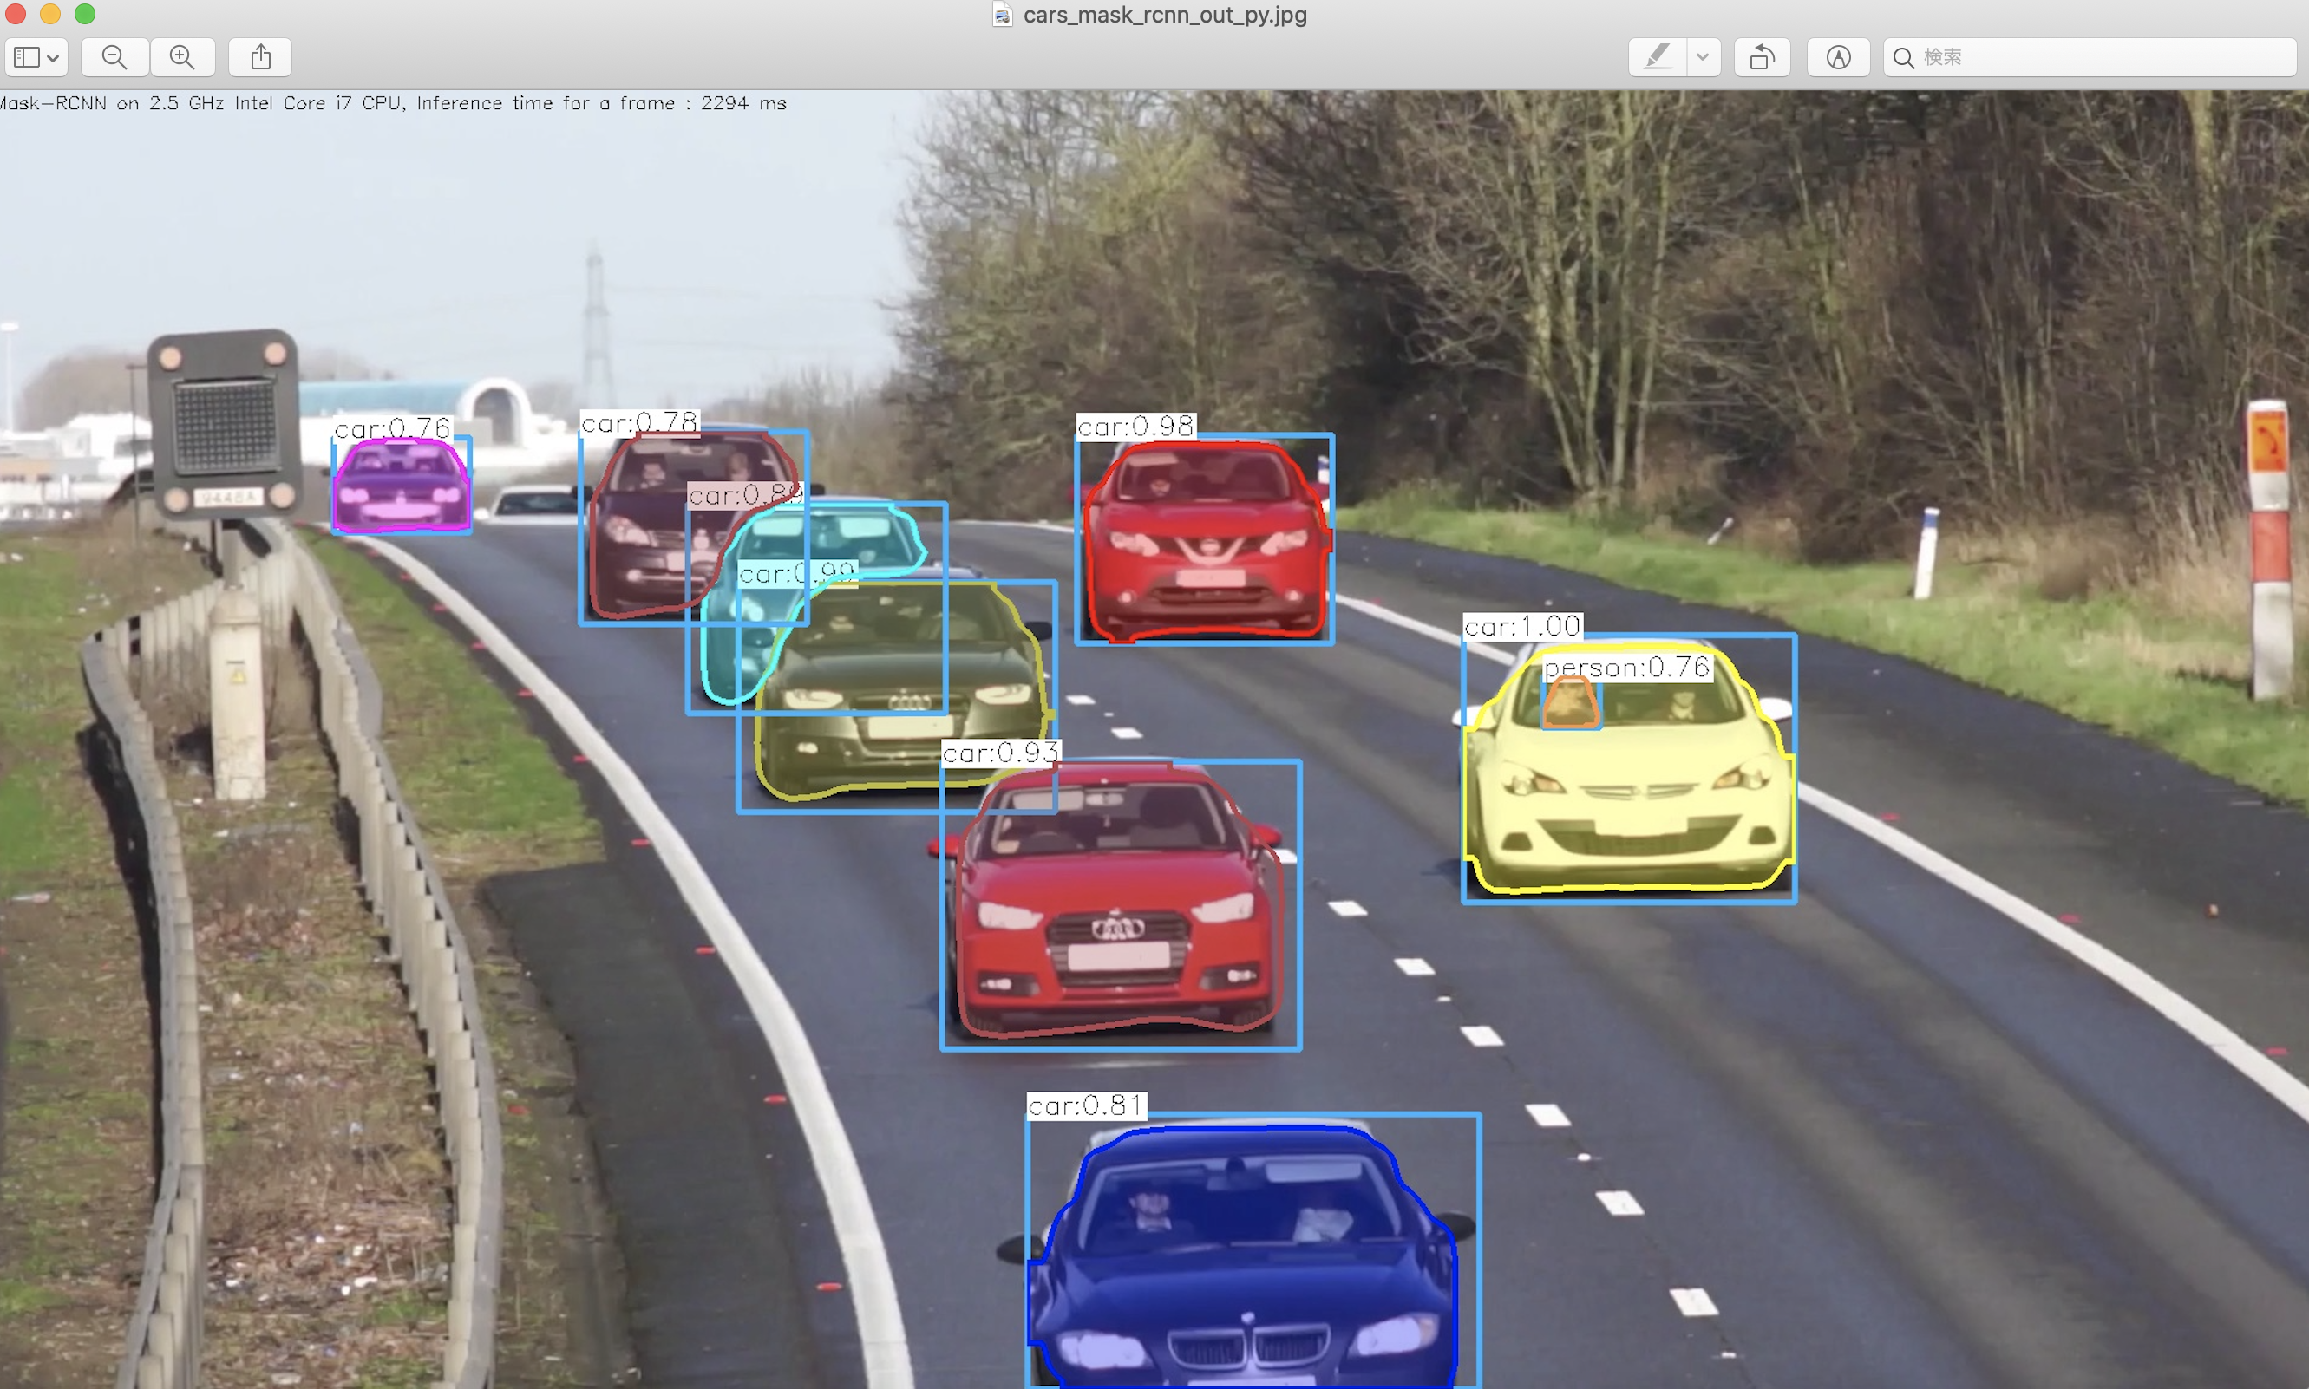
Task: Open the Share menu button
Action: 260,57
